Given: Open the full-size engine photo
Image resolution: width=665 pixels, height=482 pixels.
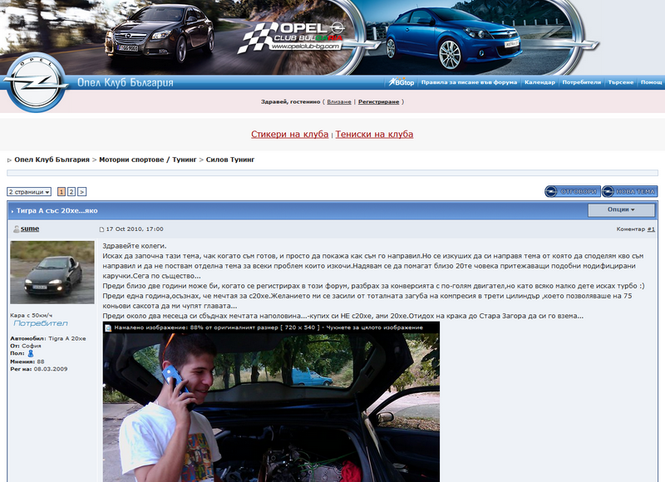Looking at the screenshot, I should 271,407.
